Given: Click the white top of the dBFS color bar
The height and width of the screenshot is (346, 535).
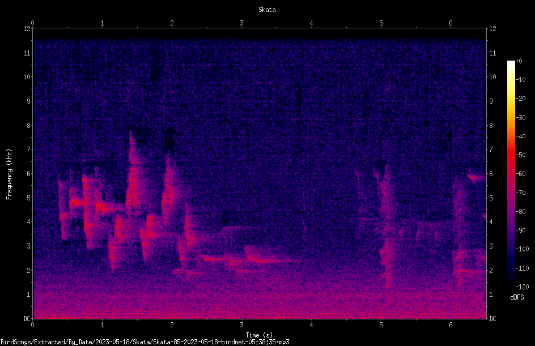Looking at the screenshot, I should [x=511, y=63].
